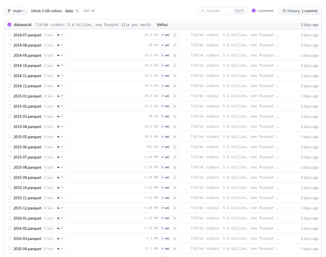Click the Safe badge on 2015-07.parquet
Image resolution: width=326 pixels, height=257 pixels.
click(48, 157)
